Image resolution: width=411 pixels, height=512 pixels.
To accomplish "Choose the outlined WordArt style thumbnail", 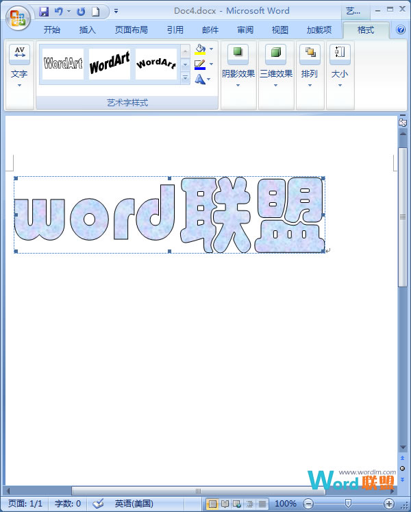I will click(63, 64).
